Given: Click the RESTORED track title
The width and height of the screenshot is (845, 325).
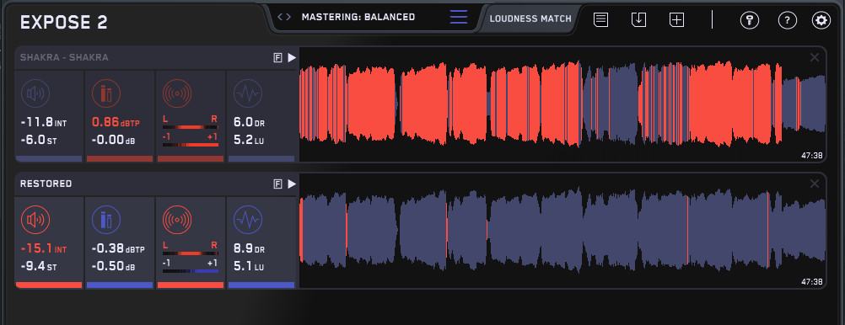Looking at the screenshot, I should pyautogui.click(x=46, y=184).
